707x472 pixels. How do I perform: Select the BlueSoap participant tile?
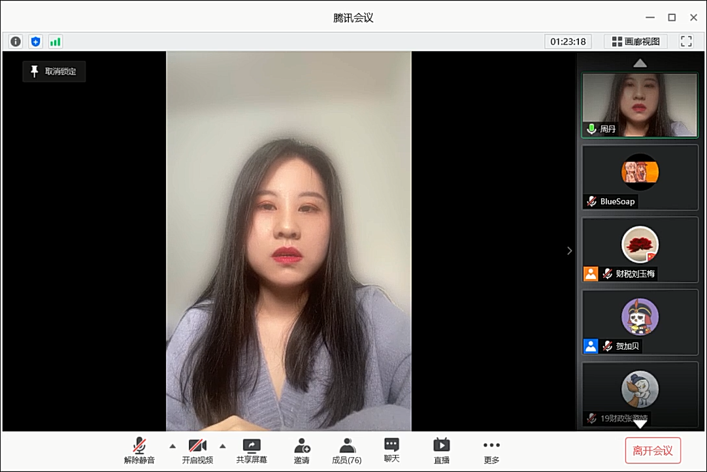coord(640,177)
